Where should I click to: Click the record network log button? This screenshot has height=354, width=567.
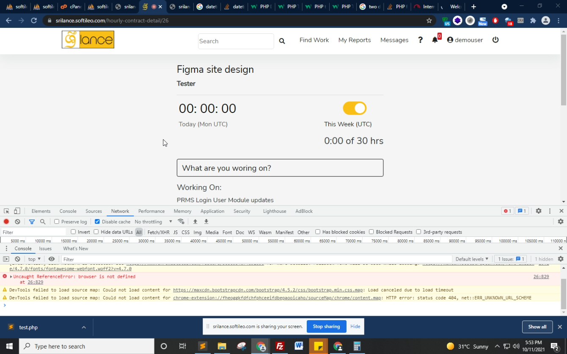(x=6, y=222)
